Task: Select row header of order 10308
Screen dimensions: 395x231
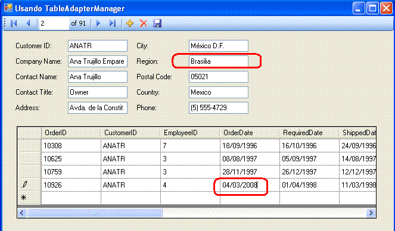Action: [29, 145]
